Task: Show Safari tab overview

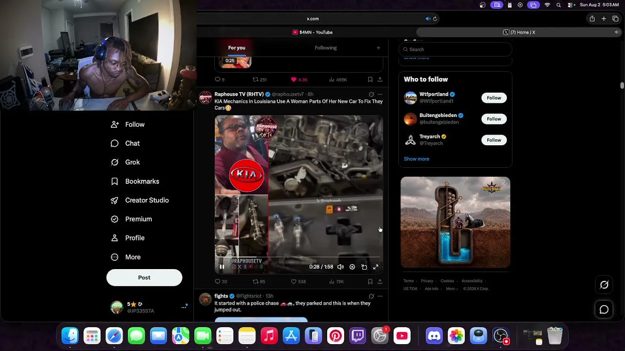Action: tap(615, 19)
